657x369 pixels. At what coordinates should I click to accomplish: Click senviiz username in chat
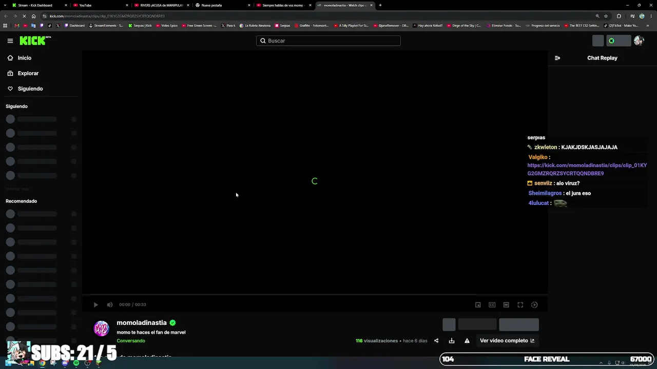pos(543,183)
